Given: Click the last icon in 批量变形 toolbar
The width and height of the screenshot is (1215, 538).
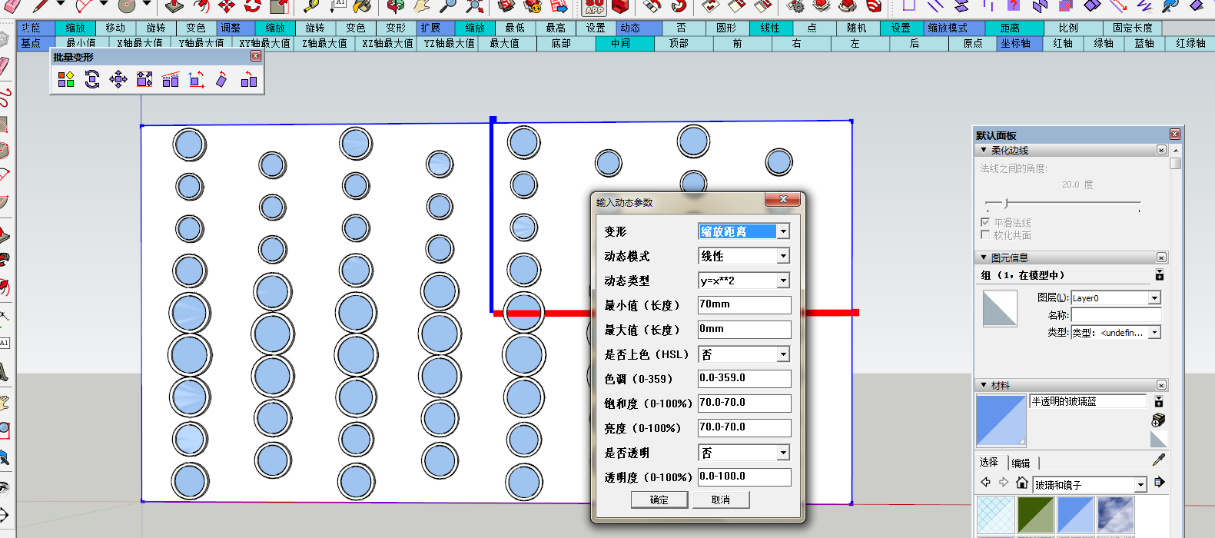Looking at the screenshot, I should [249, 79].
